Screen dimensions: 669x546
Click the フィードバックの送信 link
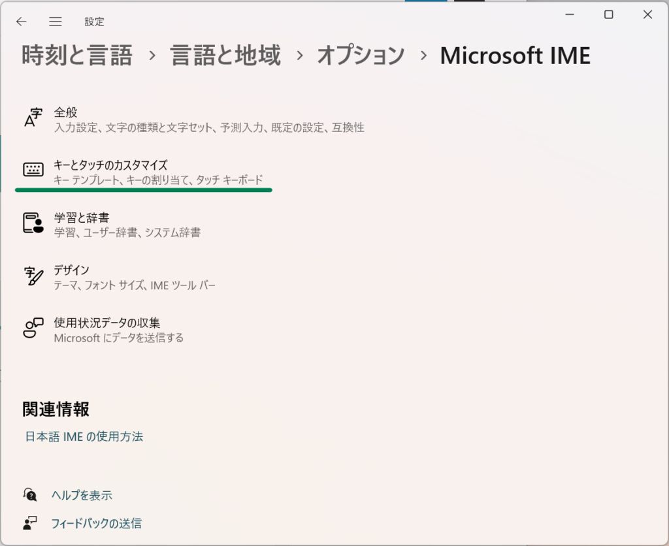[97, 523]
